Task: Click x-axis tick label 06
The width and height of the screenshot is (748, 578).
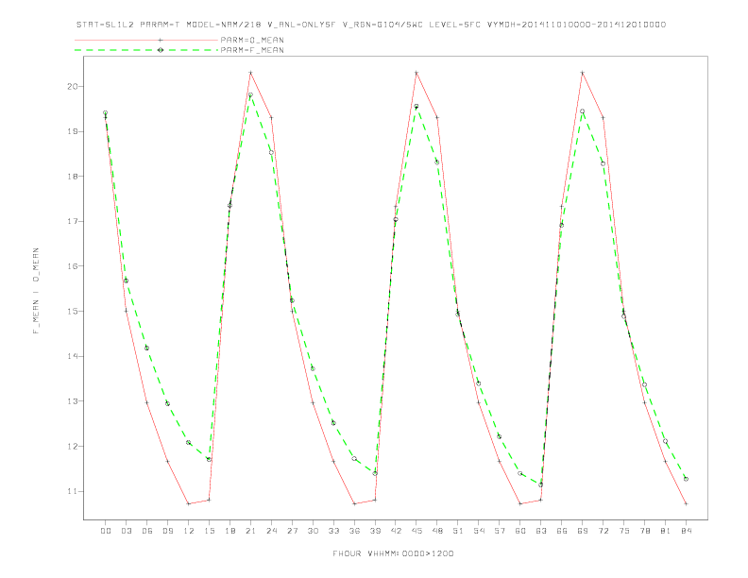Action: (147, 531)
